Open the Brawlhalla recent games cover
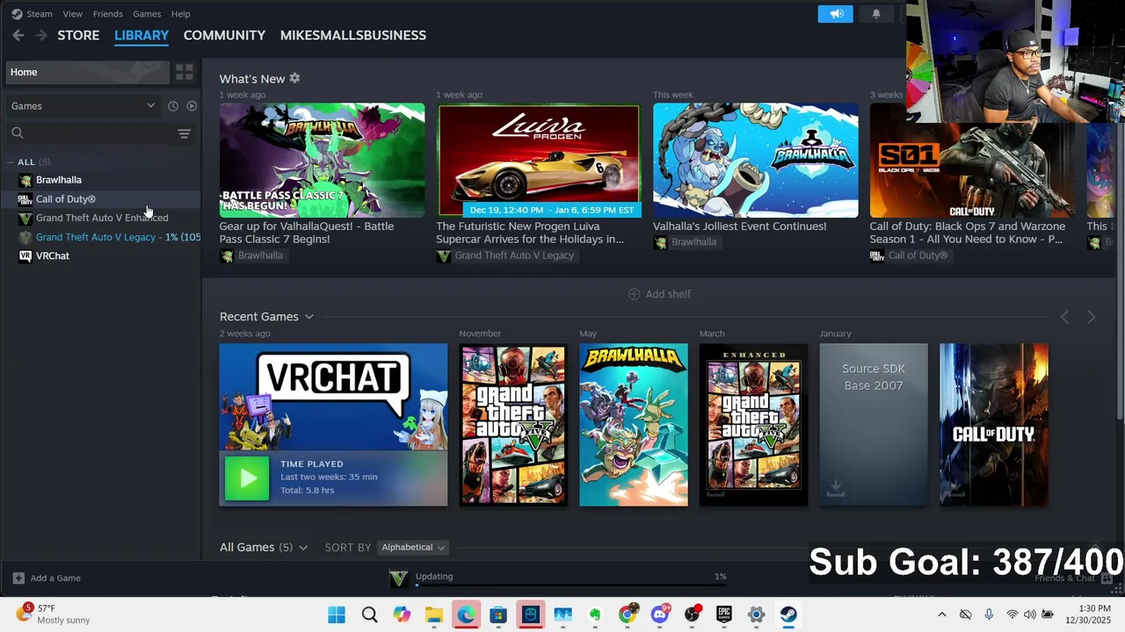Viewport: 1125px width, 632px height. tap(634, 425)
